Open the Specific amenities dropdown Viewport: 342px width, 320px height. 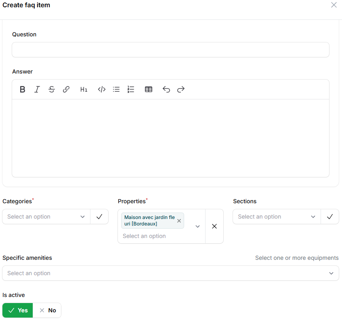[170, 273]
